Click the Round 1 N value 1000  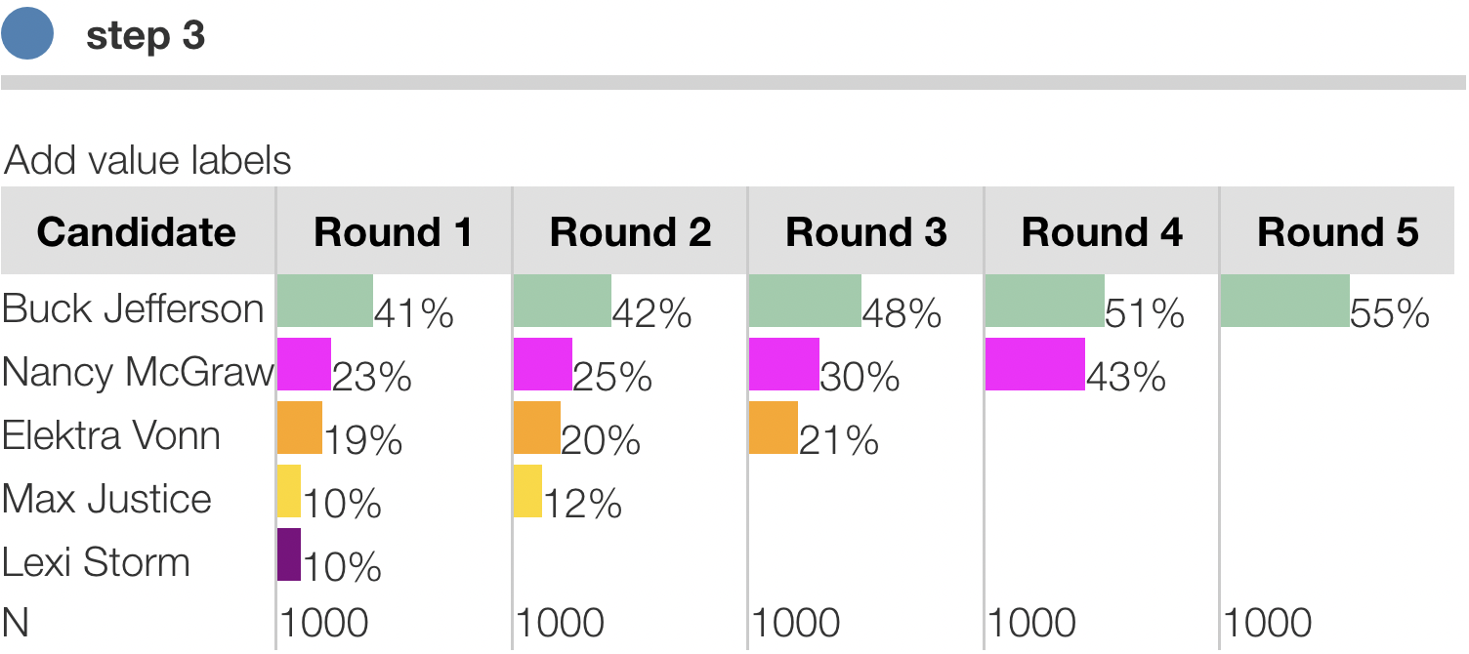click(324, 623)
